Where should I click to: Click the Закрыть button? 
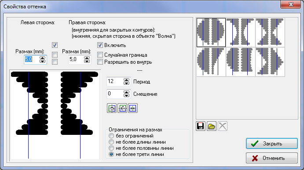click(272, 144)
